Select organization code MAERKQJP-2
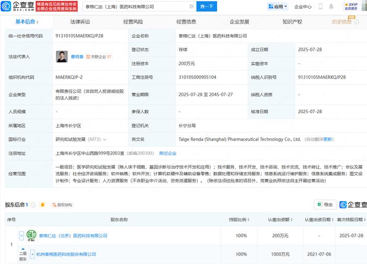Viewport: 367px width, 264px height. point(69,78)
